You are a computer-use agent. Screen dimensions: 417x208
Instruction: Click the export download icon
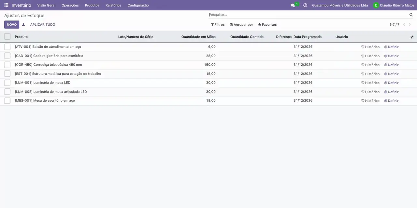23,24
